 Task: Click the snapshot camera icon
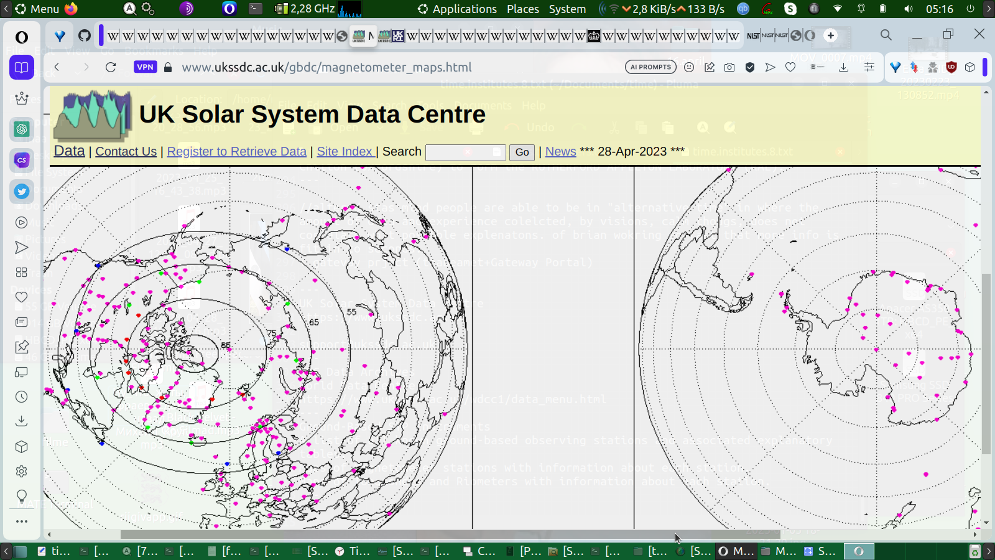click(x=729, y=67)
